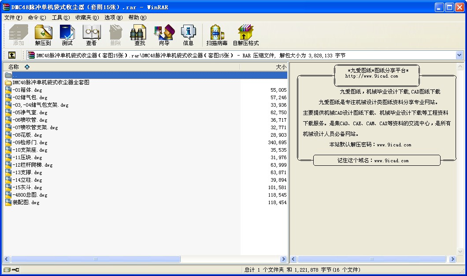Expand the archive path dropdown arrow

pyautogui.click(x=459, y=55)
